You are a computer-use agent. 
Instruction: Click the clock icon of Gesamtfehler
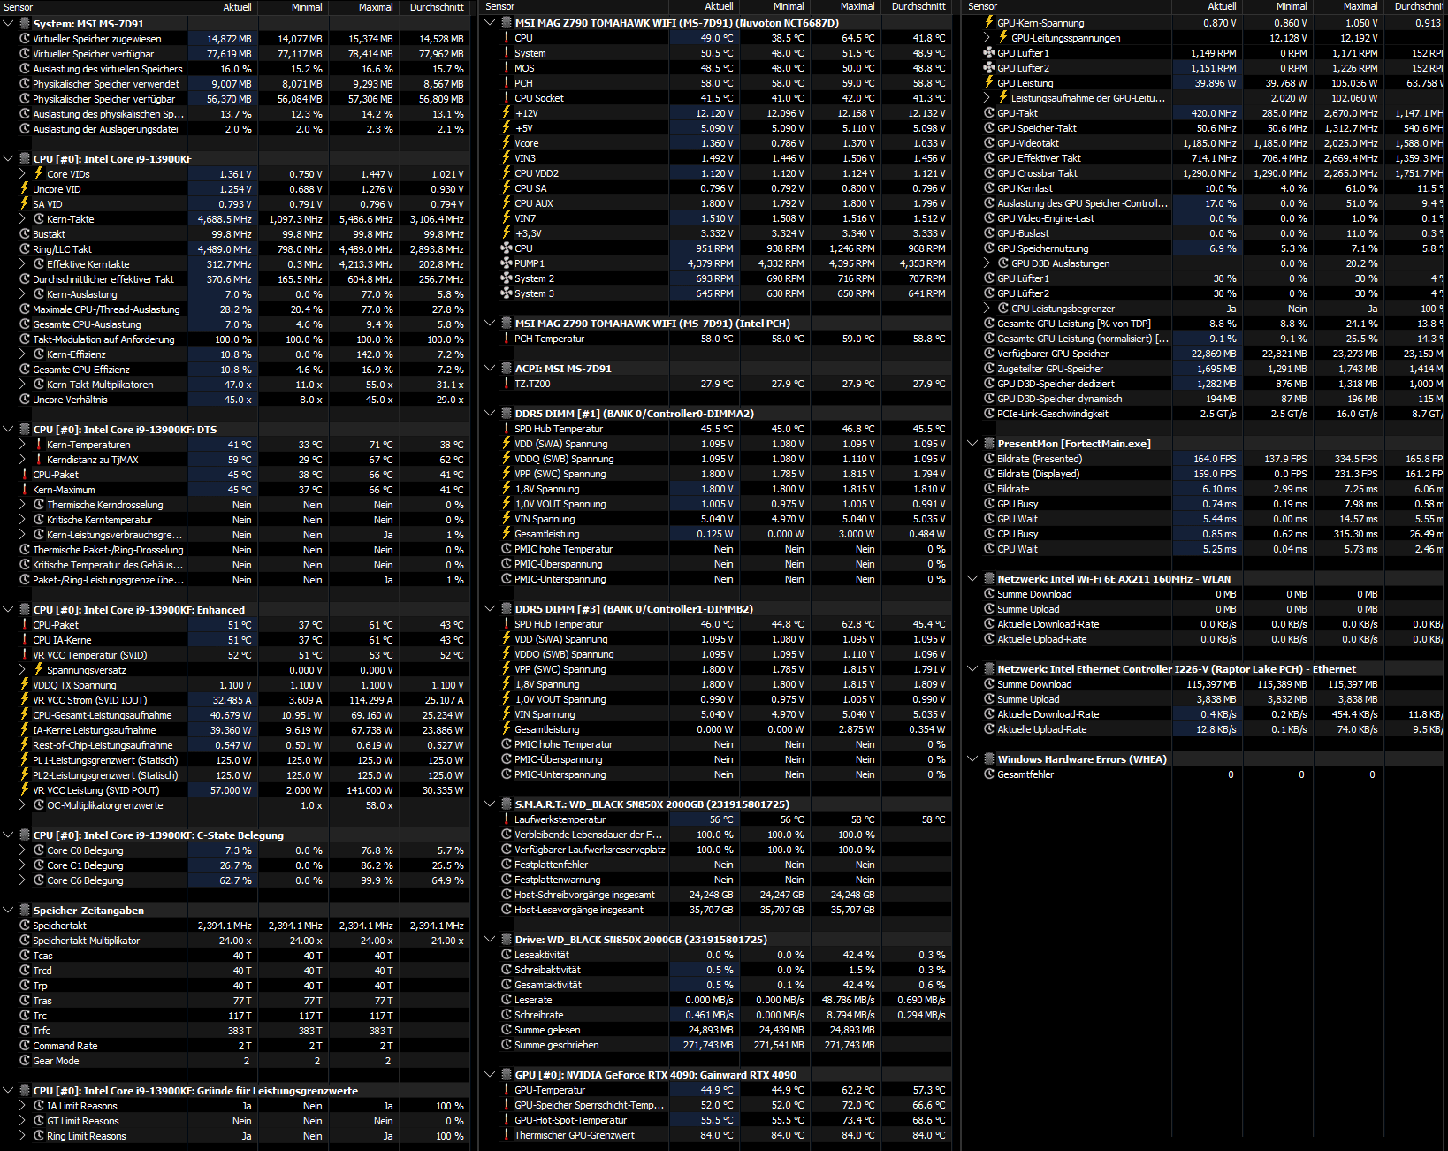point(989,774)
